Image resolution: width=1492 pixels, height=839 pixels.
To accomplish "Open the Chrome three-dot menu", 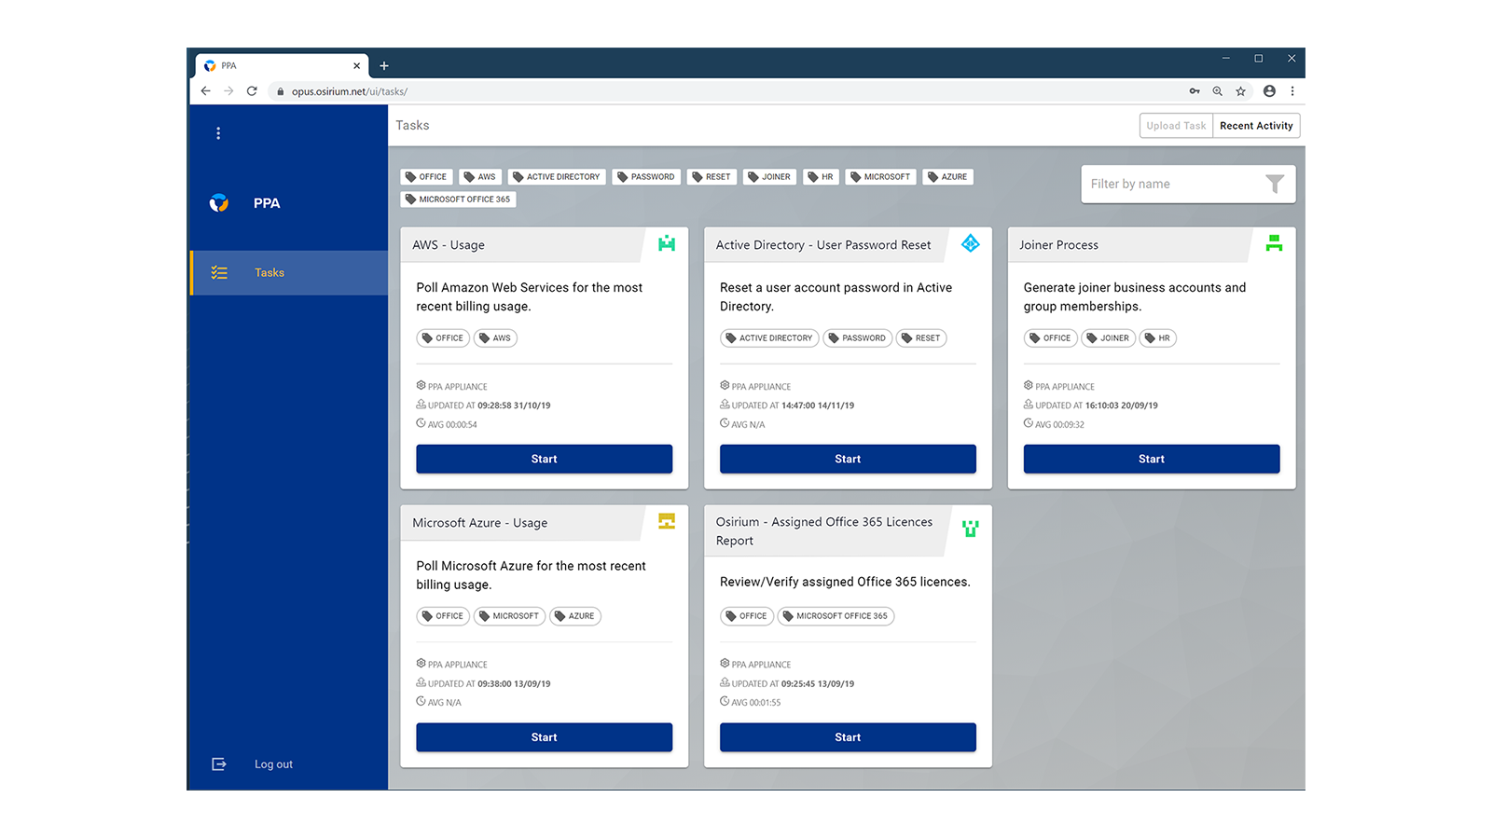I will (x=1292, y=91).
